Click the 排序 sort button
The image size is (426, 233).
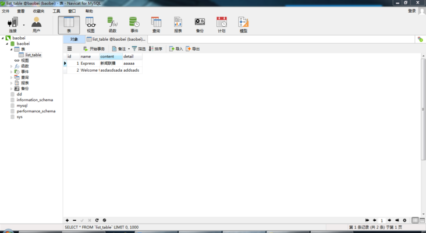click(155, 49)
